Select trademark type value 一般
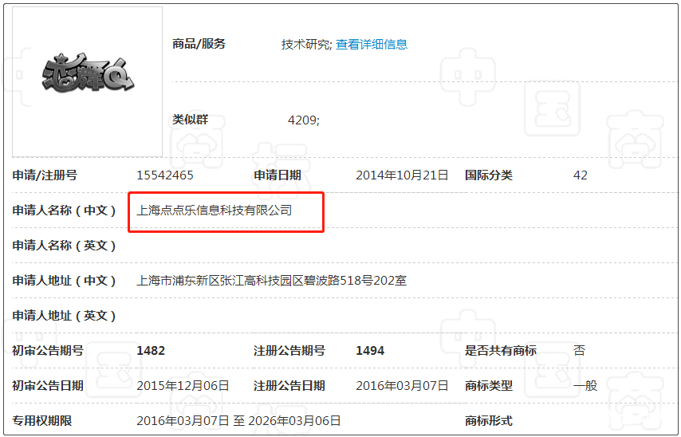 [585, 386]
